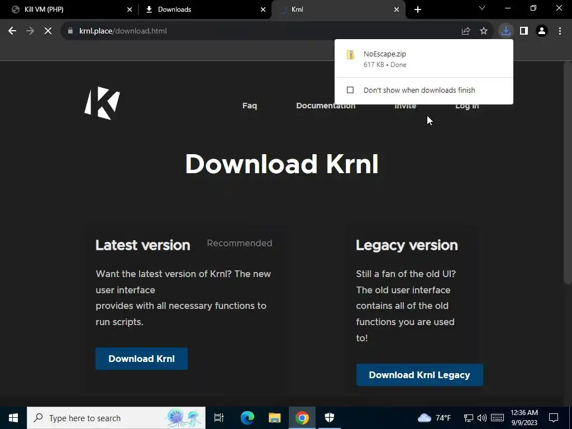Click the Download Krnl Legacy button
572x429 pixels.
click(x=420, y=375)
